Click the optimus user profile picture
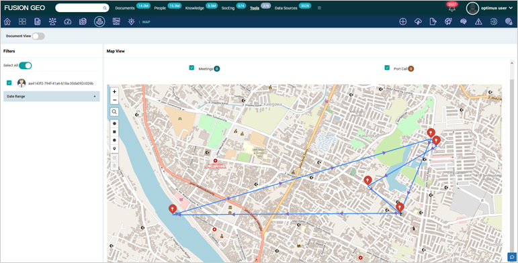This screenshot has height=263, width=518. (x=472, y=8)
